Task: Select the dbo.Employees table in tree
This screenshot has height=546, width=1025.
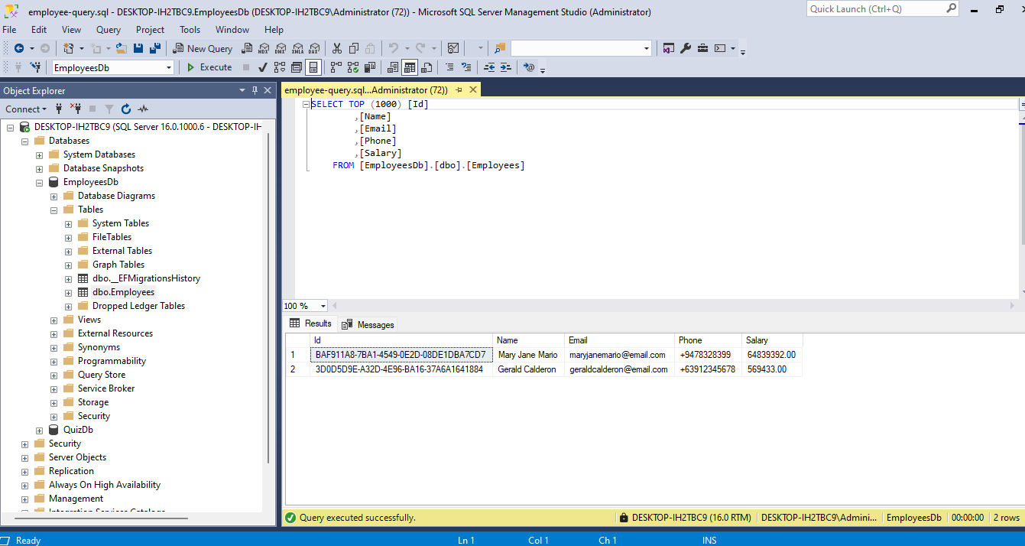Action: click(x=123, y=292)
